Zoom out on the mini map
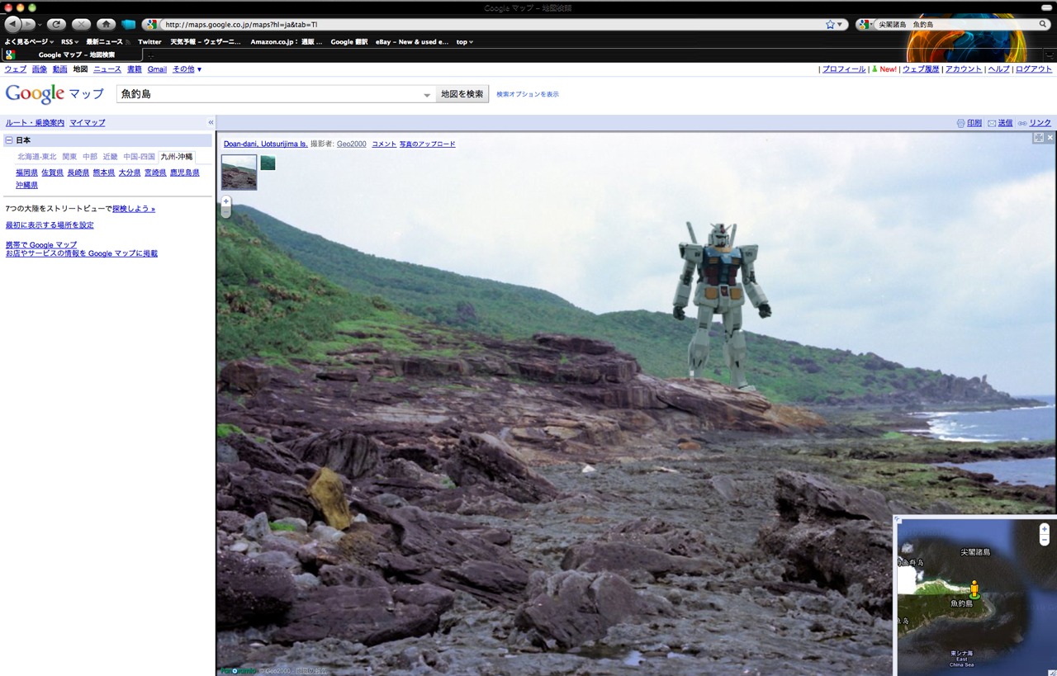Image resolution: width=1057 pixels, height=676 pixels. tap(1044, 540)
